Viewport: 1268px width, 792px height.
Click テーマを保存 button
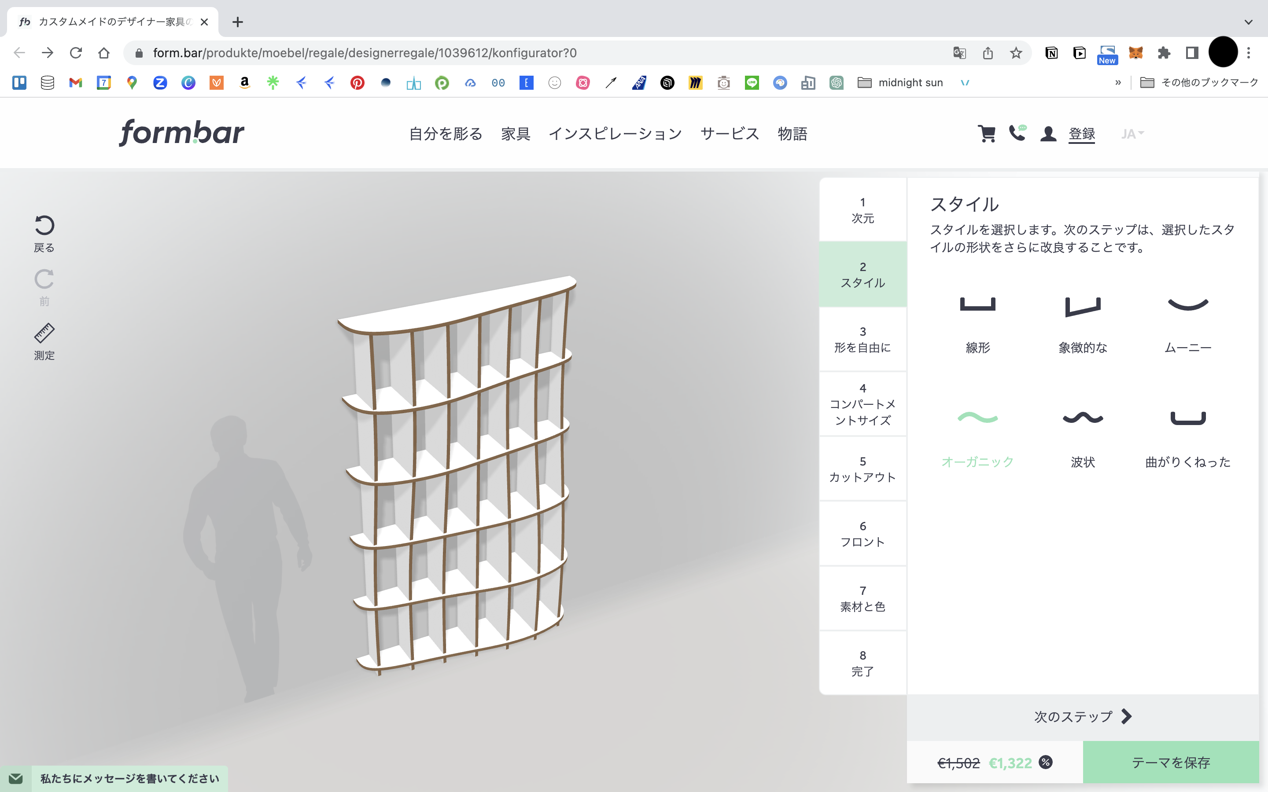click(1171, 762)
